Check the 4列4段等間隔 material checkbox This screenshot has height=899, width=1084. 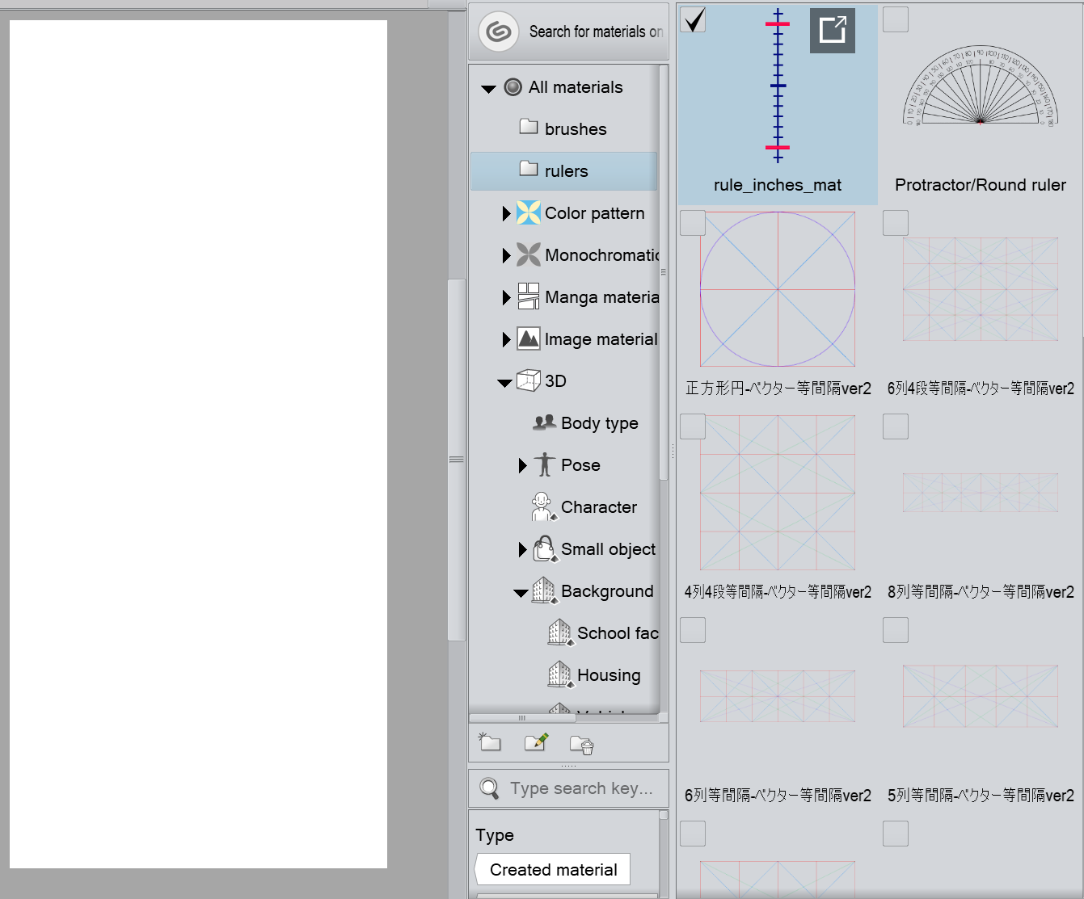[693, 426]
